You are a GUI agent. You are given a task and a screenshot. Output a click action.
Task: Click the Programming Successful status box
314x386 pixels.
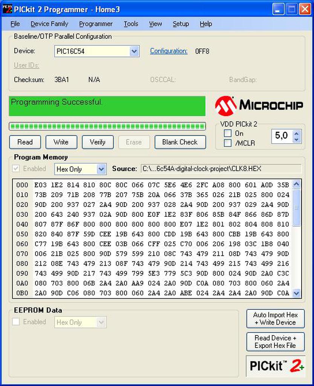pos(107,106)
